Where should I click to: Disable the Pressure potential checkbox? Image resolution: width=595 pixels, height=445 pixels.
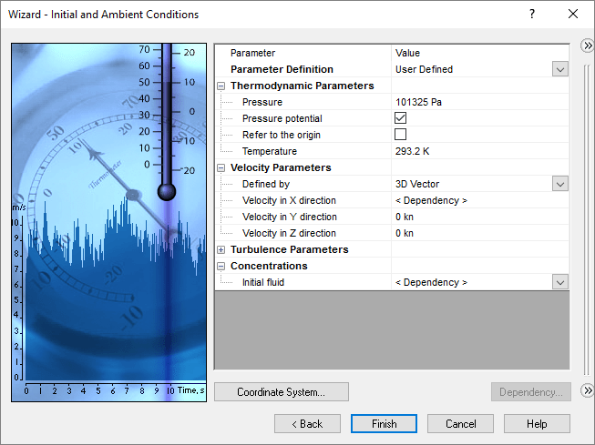coord(400,118)
